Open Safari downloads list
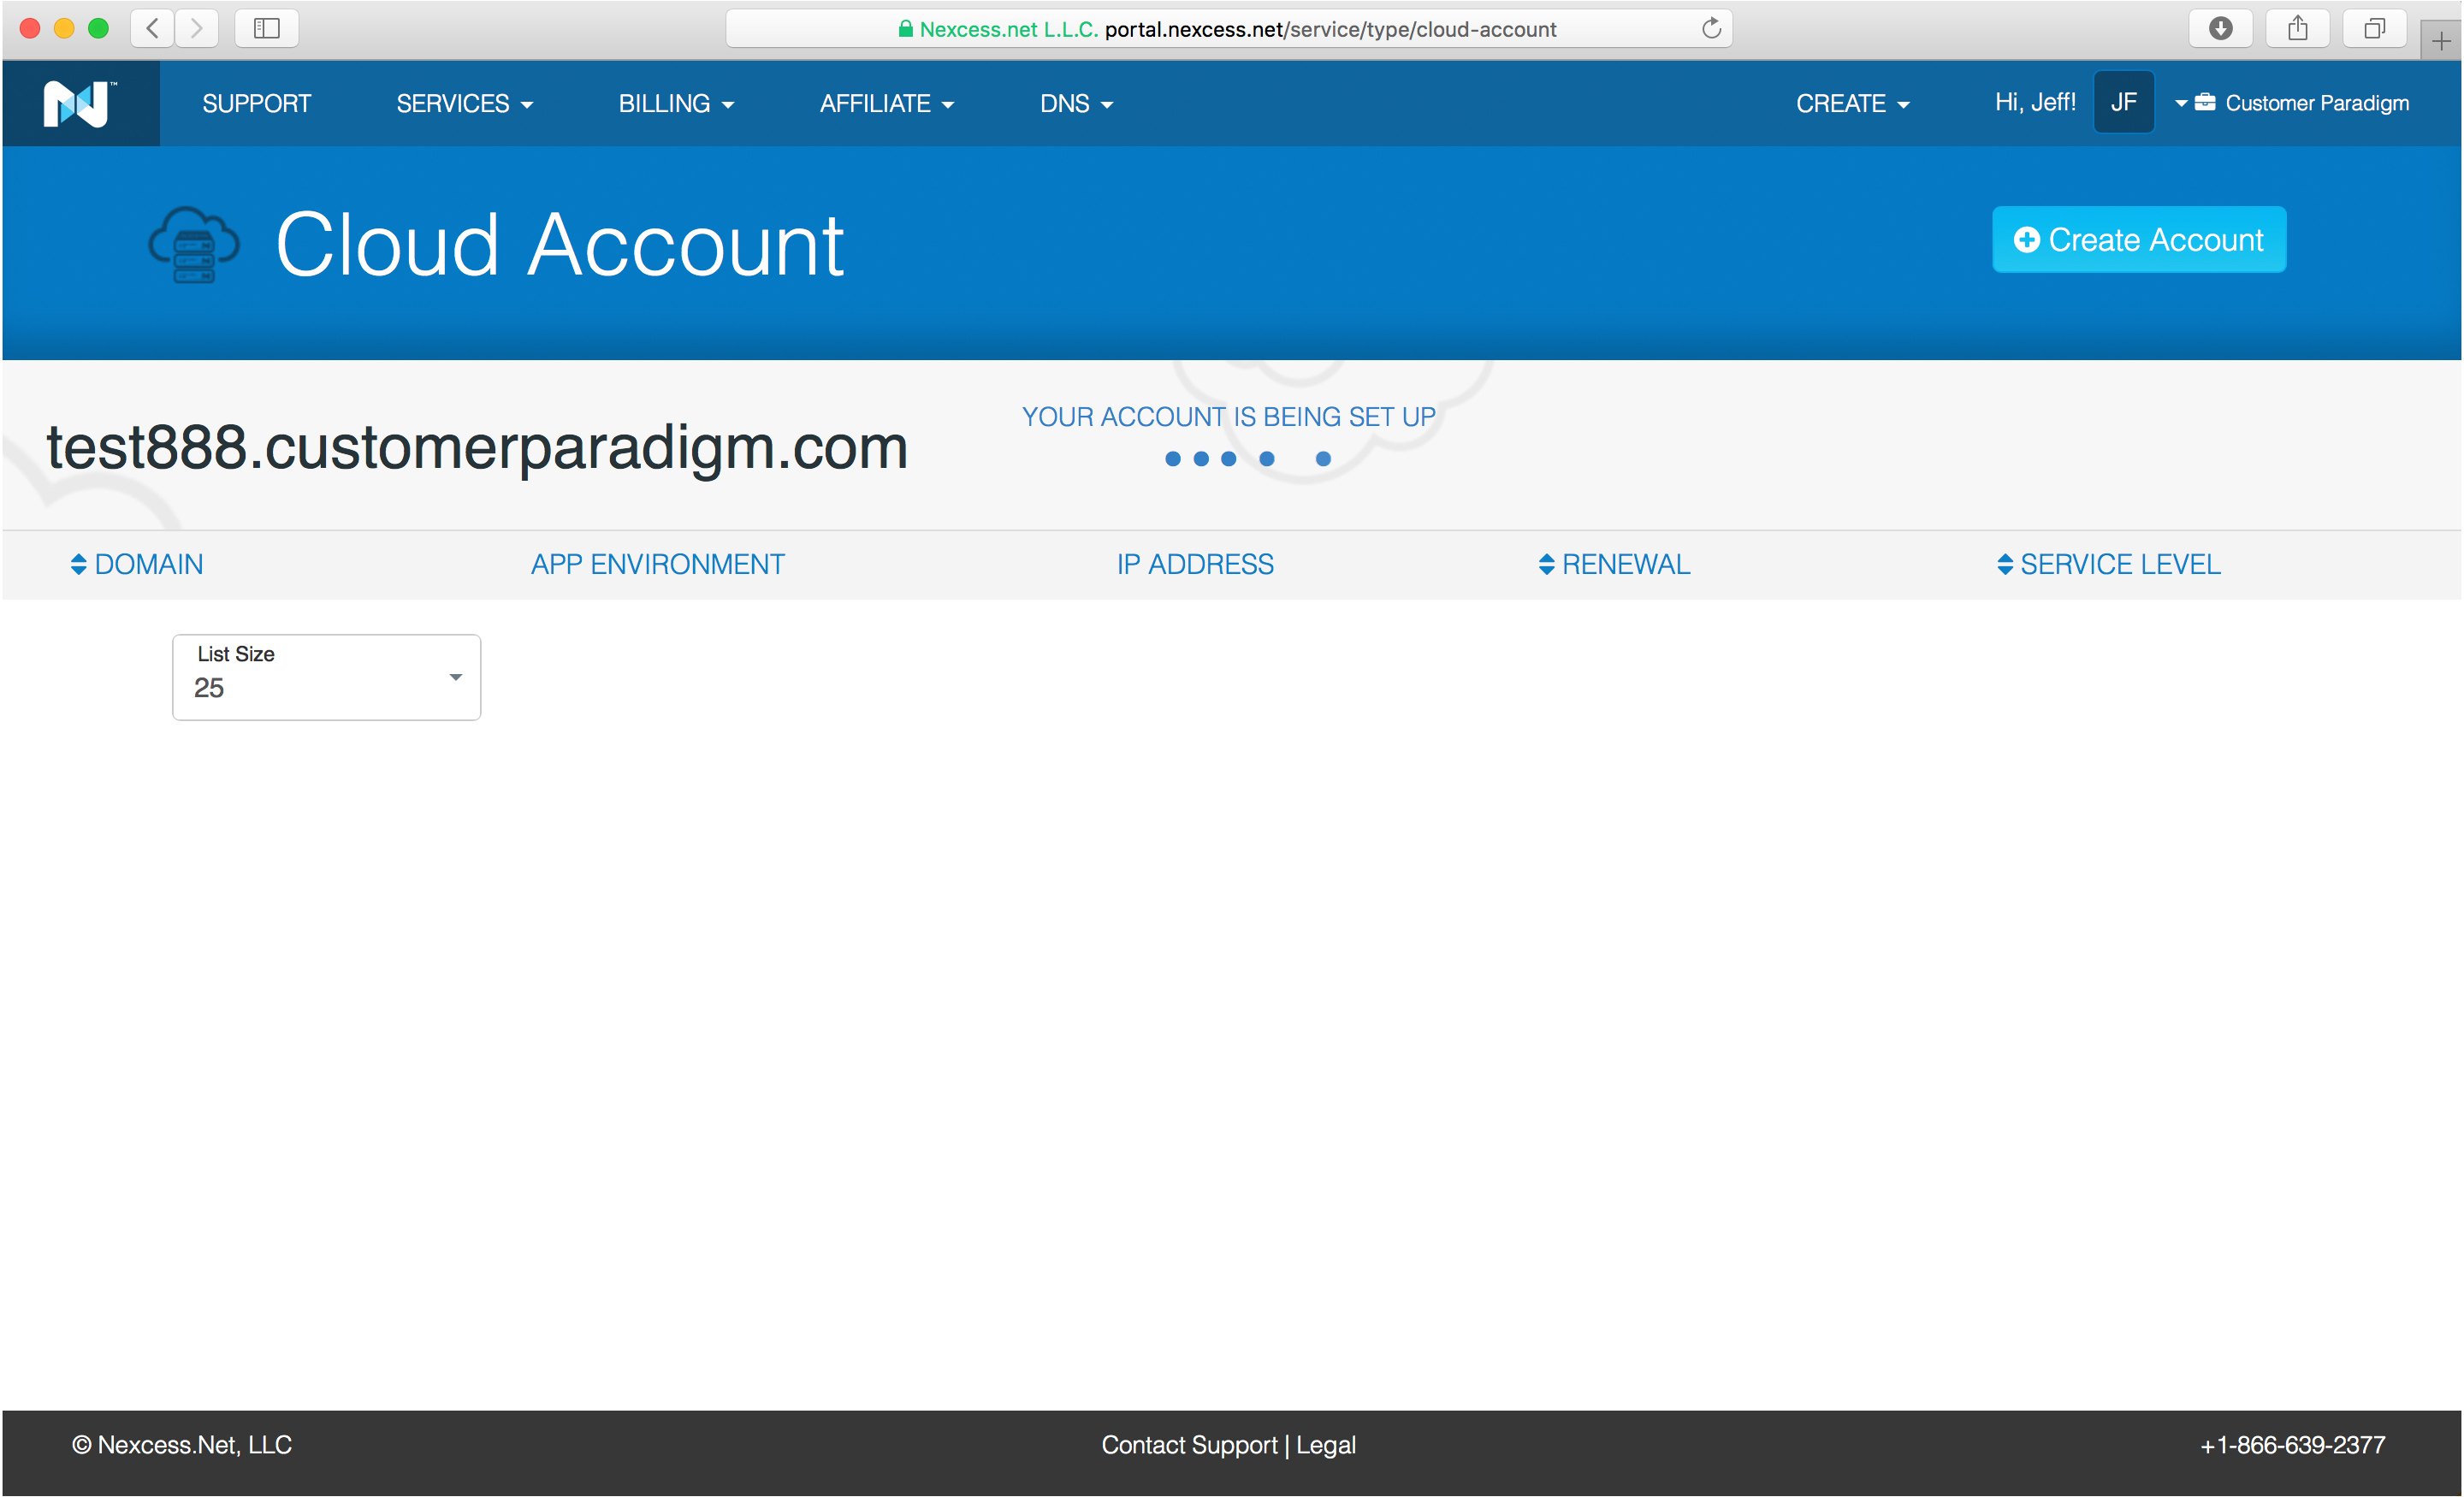Viewport: 2464px width, 1497px height. 2220,28
